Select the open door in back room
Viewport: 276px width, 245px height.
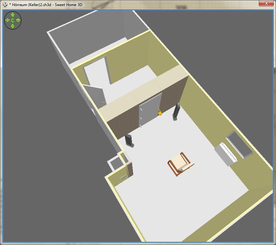tap(94, 97)
